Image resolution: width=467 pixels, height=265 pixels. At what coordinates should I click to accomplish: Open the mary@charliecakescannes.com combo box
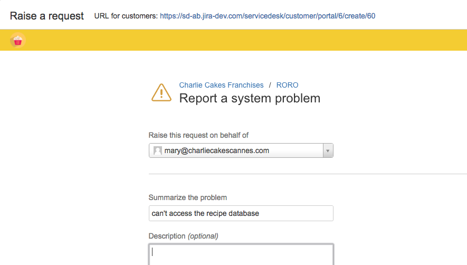(241, 150)
